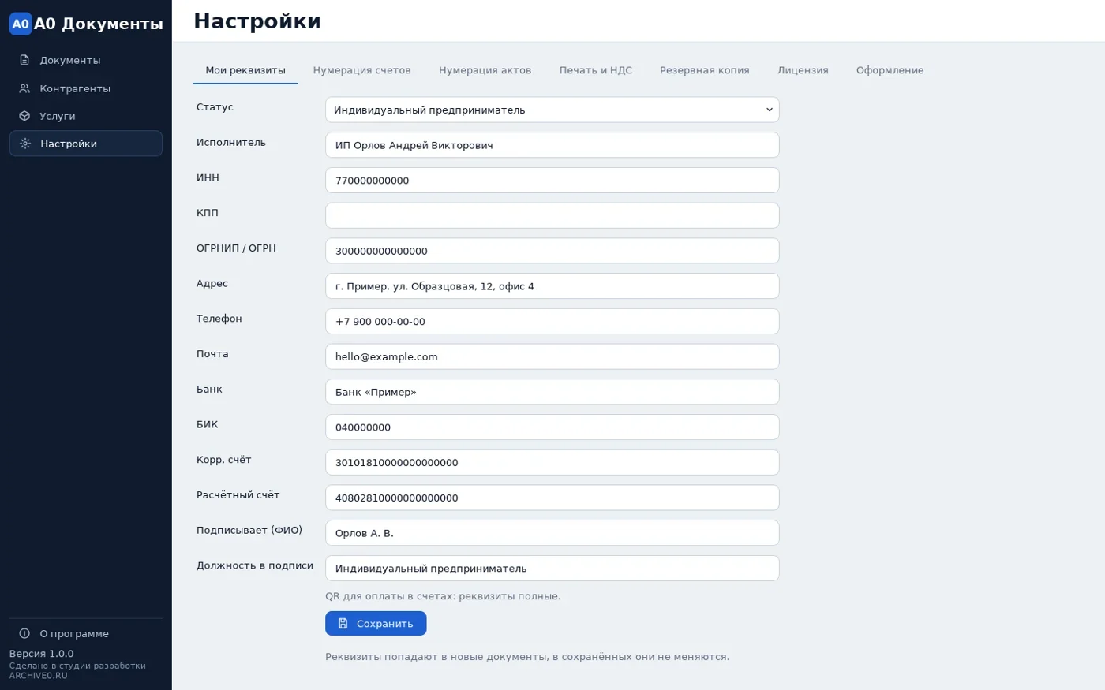Click the О программе info icon

24,633
